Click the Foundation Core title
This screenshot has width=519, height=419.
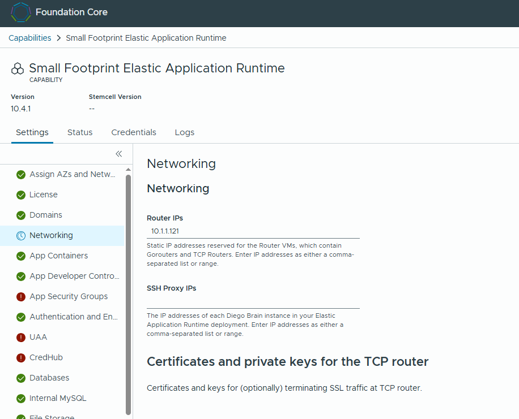coord(71,12)
